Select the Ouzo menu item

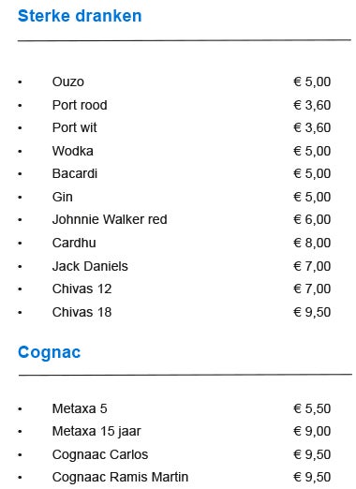tap(68, 81)
